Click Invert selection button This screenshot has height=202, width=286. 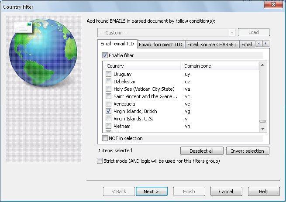[248, 151]
